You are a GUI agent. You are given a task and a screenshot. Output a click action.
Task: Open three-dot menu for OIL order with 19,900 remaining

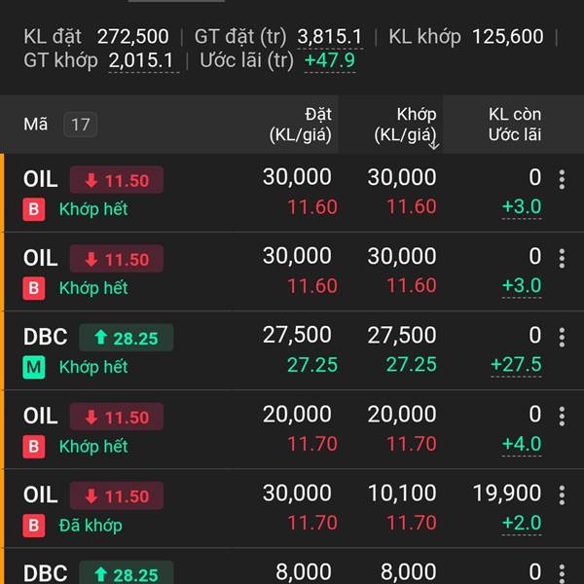562,495
